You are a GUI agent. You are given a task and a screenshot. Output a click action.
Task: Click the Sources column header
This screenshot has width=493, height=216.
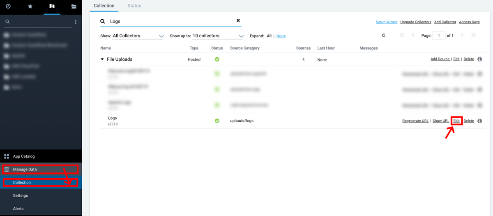pyautogui.click(x=303, y=48)
